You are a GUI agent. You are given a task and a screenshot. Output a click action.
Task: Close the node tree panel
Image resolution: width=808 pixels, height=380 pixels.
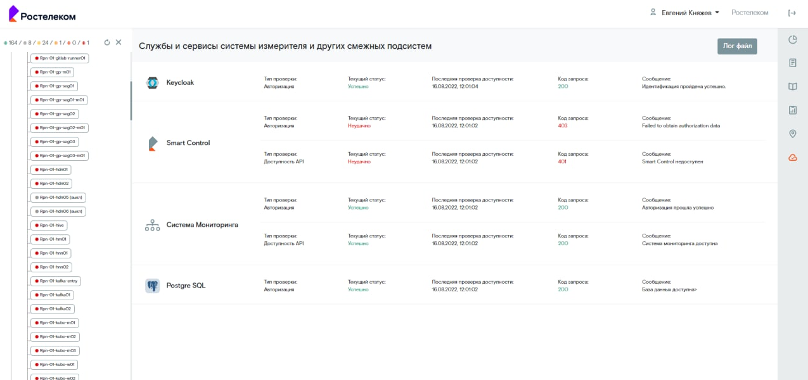119,42
